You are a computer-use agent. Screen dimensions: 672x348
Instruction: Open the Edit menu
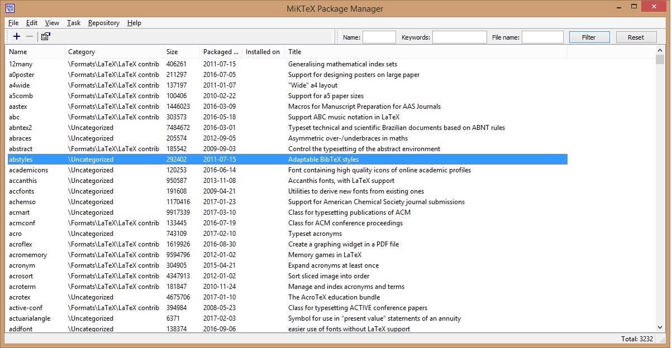pos(32,23)
